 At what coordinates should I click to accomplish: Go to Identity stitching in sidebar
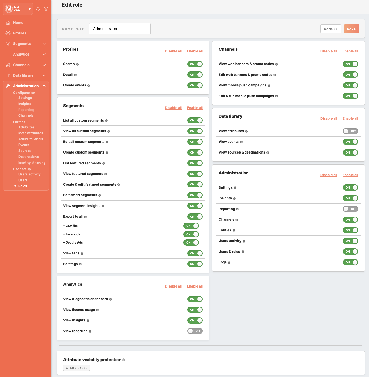[x=32, y=163]
